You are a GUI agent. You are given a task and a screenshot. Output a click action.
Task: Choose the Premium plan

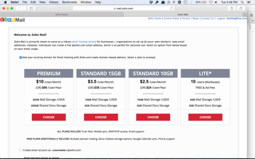pos(49,117)
